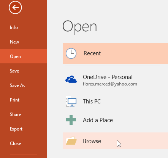Select the This PC label
The width and height of the screenshot is (168, 158).
pyautogui.click(x=92, y=102)
